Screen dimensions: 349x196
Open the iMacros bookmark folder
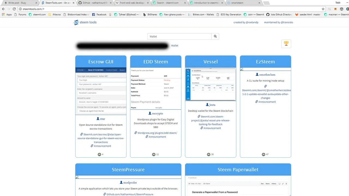pyautogui.click(x=55, y=14)
